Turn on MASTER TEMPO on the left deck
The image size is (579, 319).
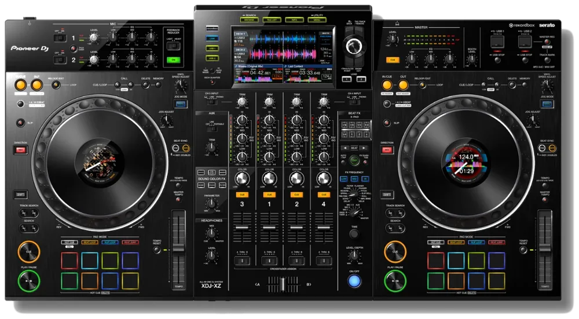(178, 199)
